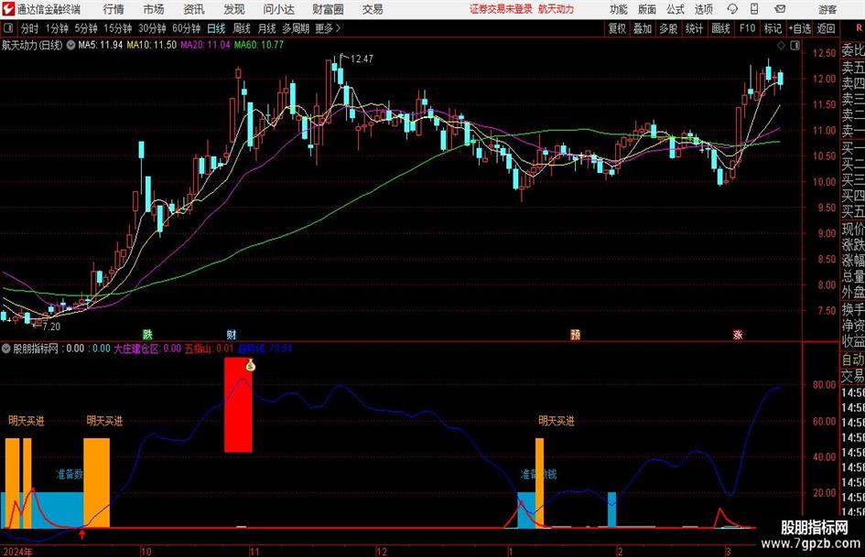Click the MA60: 10.77 label
Screen dimensions: 865x557
click(x=259, y=45)
